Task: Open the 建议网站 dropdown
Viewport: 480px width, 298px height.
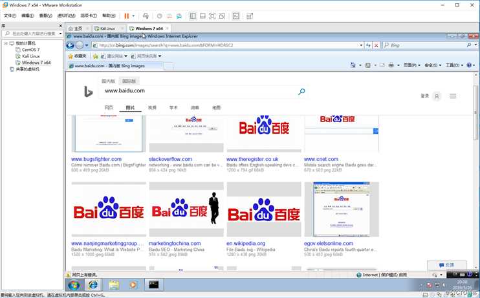Action: tap(114, 56)
